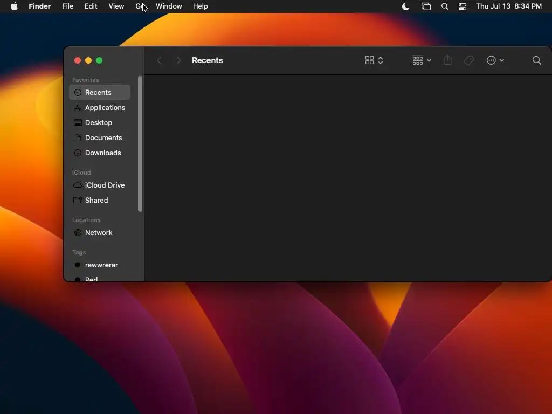
Task: Open Applications in sidebar
Action: (100, 107)
